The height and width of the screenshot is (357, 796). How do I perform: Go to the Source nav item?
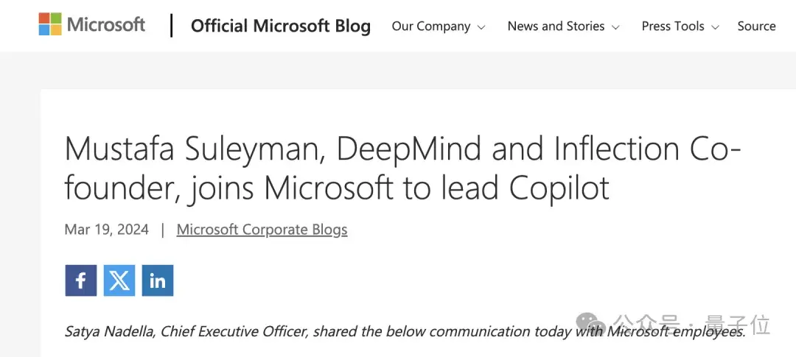756,26
